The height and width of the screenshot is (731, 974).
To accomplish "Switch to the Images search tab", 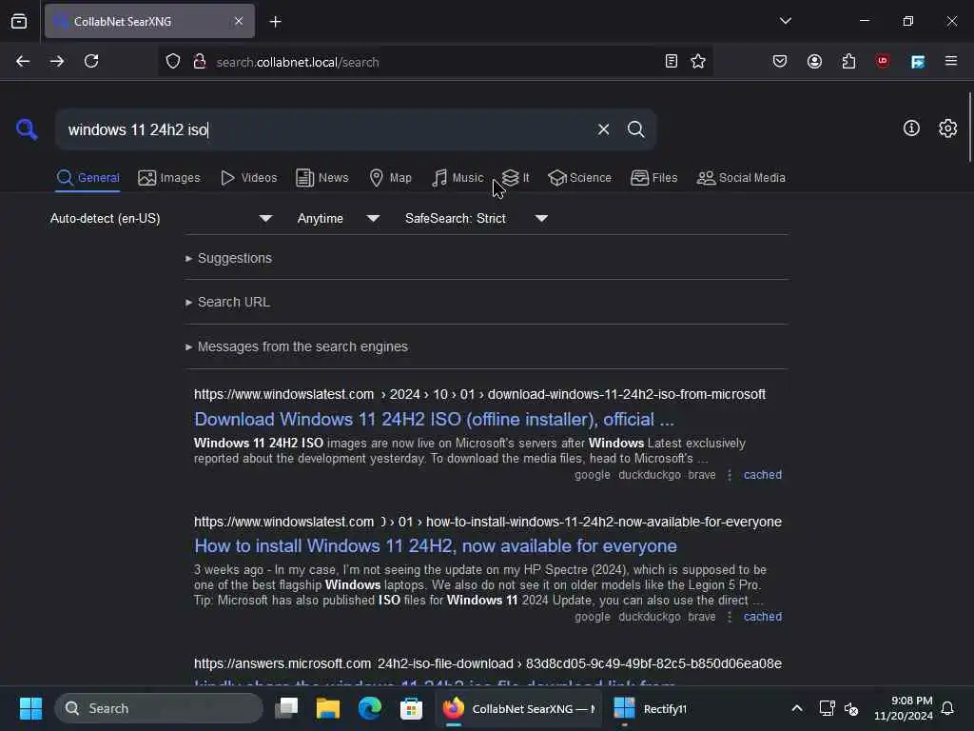I will [x=169, y=178].
